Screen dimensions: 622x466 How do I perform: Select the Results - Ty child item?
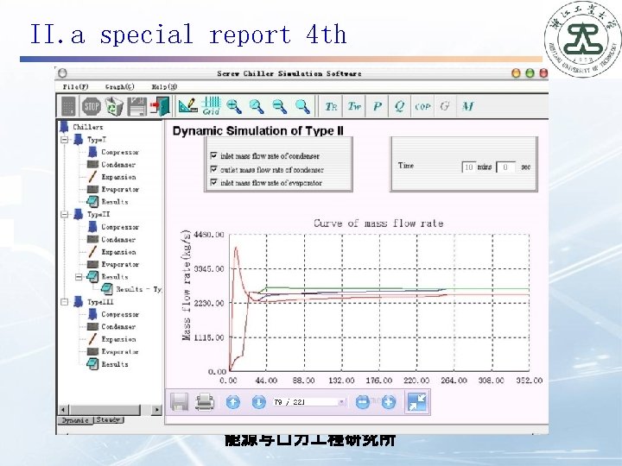click(139, 289)
